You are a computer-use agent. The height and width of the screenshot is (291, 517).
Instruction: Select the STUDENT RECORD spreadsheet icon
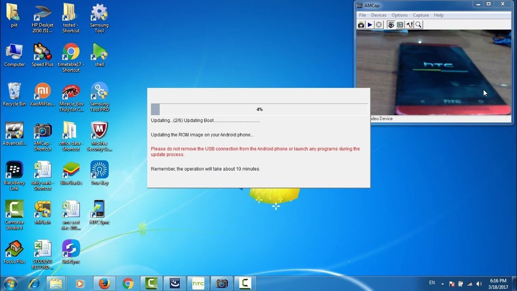[x=42, y=255]
